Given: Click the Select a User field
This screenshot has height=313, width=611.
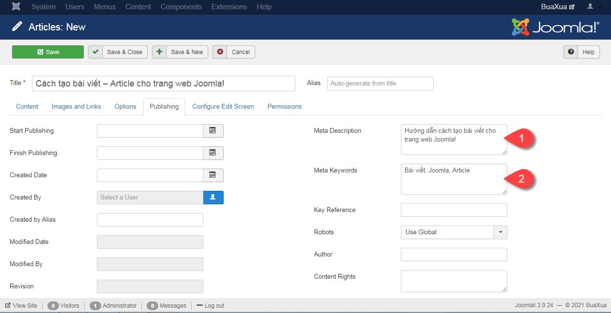Looking at the screenshot, I should coord(150,198).
